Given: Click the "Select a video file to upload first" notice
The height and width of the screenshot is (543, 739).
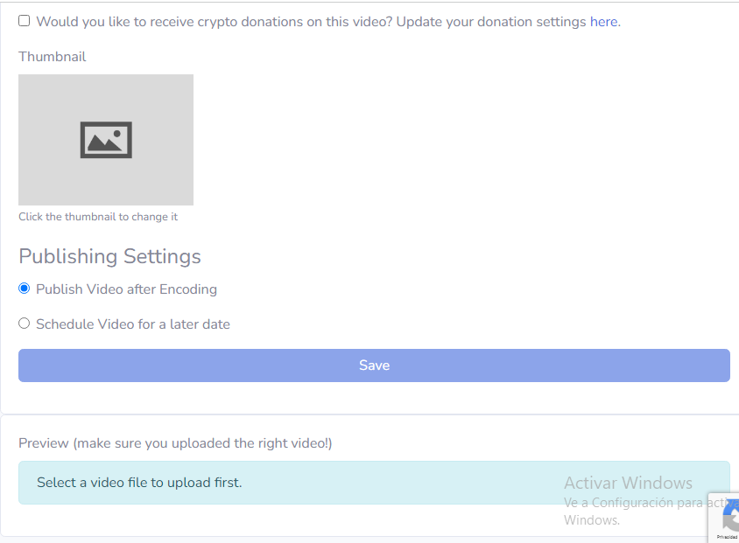Looking at the screenshot, I should pyautogui.click(x=139, y=483).
